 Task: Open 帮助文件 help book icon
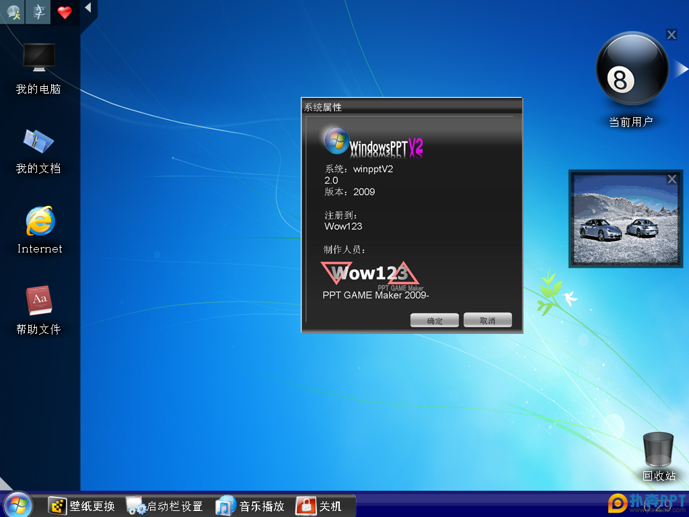click(x=39, y=300)
